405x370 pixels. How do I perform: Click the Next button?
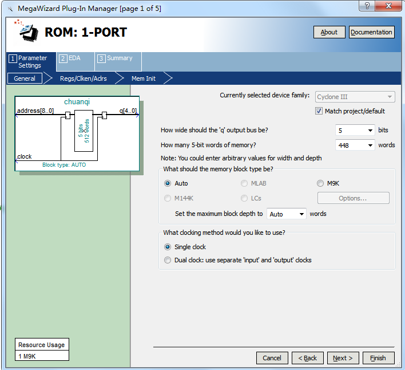click(x=343, y=358)
